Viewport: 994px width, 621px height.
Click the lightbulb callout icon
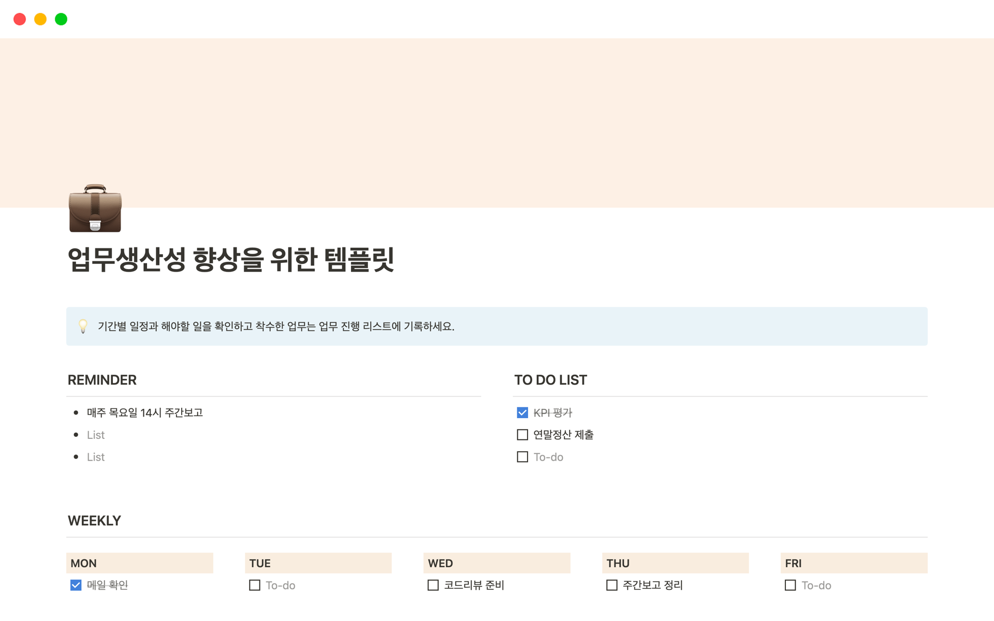coord(83,326)
